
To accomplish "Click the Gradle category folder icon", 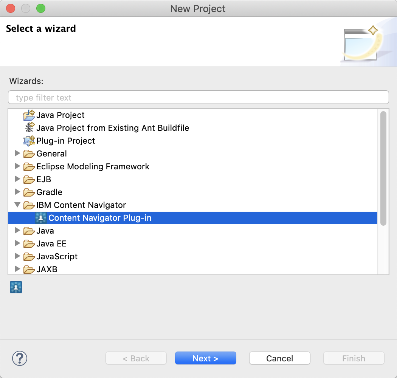I will click(29, 192).
